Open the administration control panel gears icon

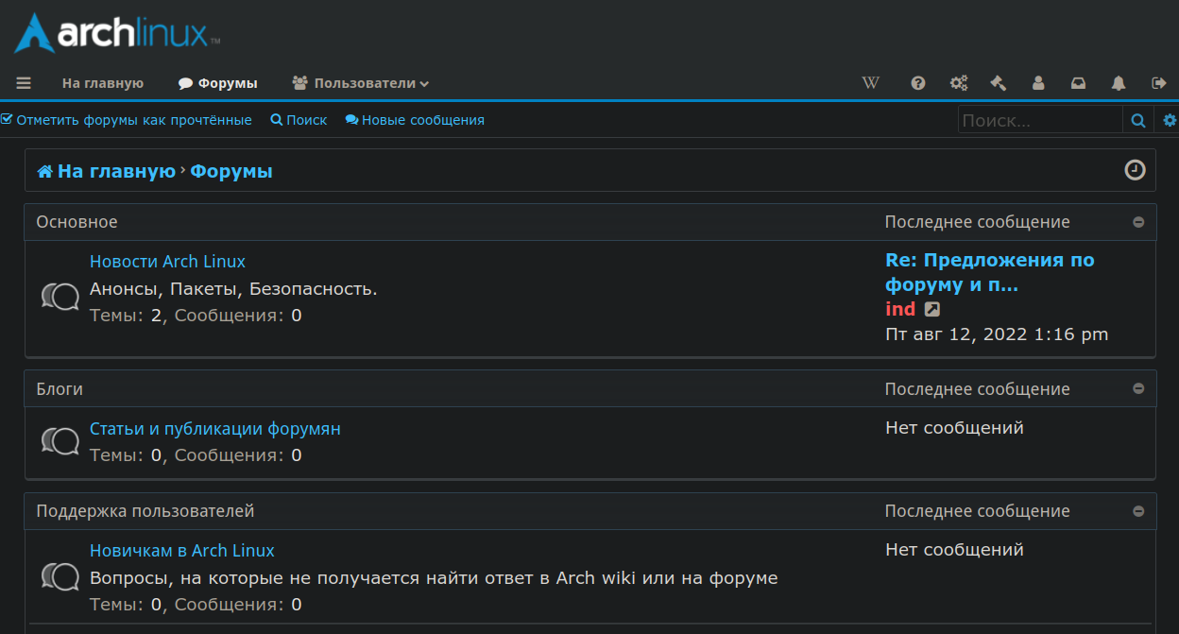click(959, 83)
